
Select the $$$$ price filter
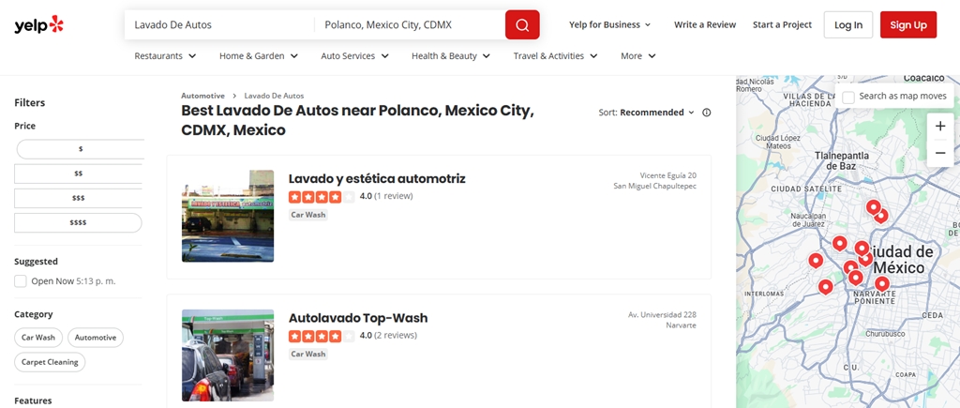[x=78, y=222]
